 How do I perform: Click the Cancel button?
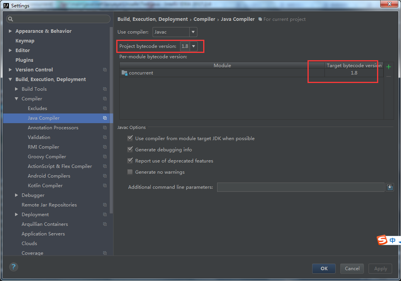[x=352, y=269]
